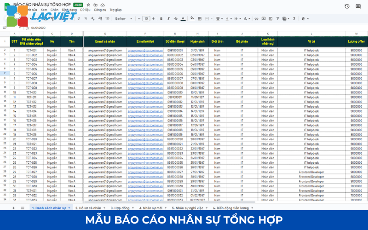
Task: Click internal email link in TCT-012 row
Action: tap(145, 102)
